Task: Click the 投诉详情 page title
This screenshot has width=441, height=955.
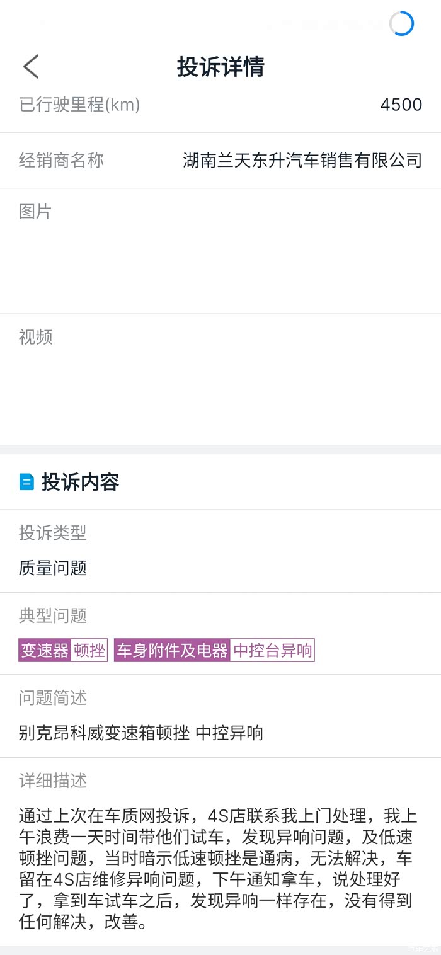Action: point(220,67)
